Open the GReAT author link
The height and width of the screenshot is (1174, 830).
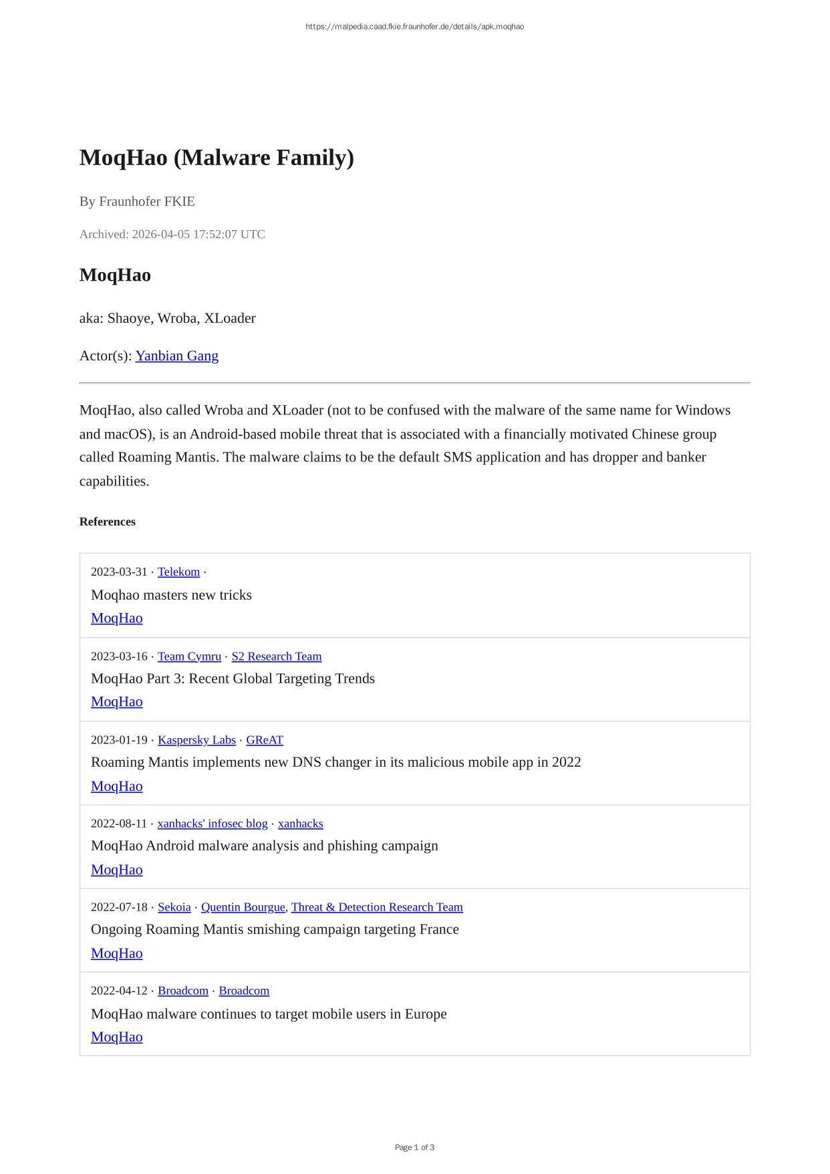click(265, 740)
